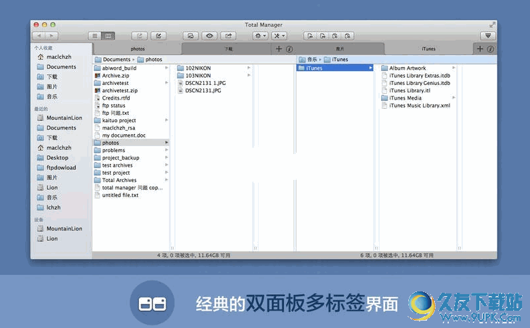Add a new tab in the right pane
The height and width of the screenshot is (328, 530).
pyautogui.click(x=480, y=49)
